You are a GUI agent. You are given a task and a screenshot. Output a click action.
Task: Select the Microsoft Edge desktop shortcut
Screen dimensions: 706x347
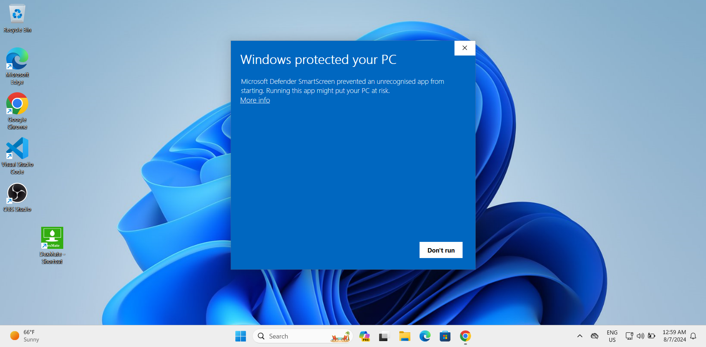[17, 66]
